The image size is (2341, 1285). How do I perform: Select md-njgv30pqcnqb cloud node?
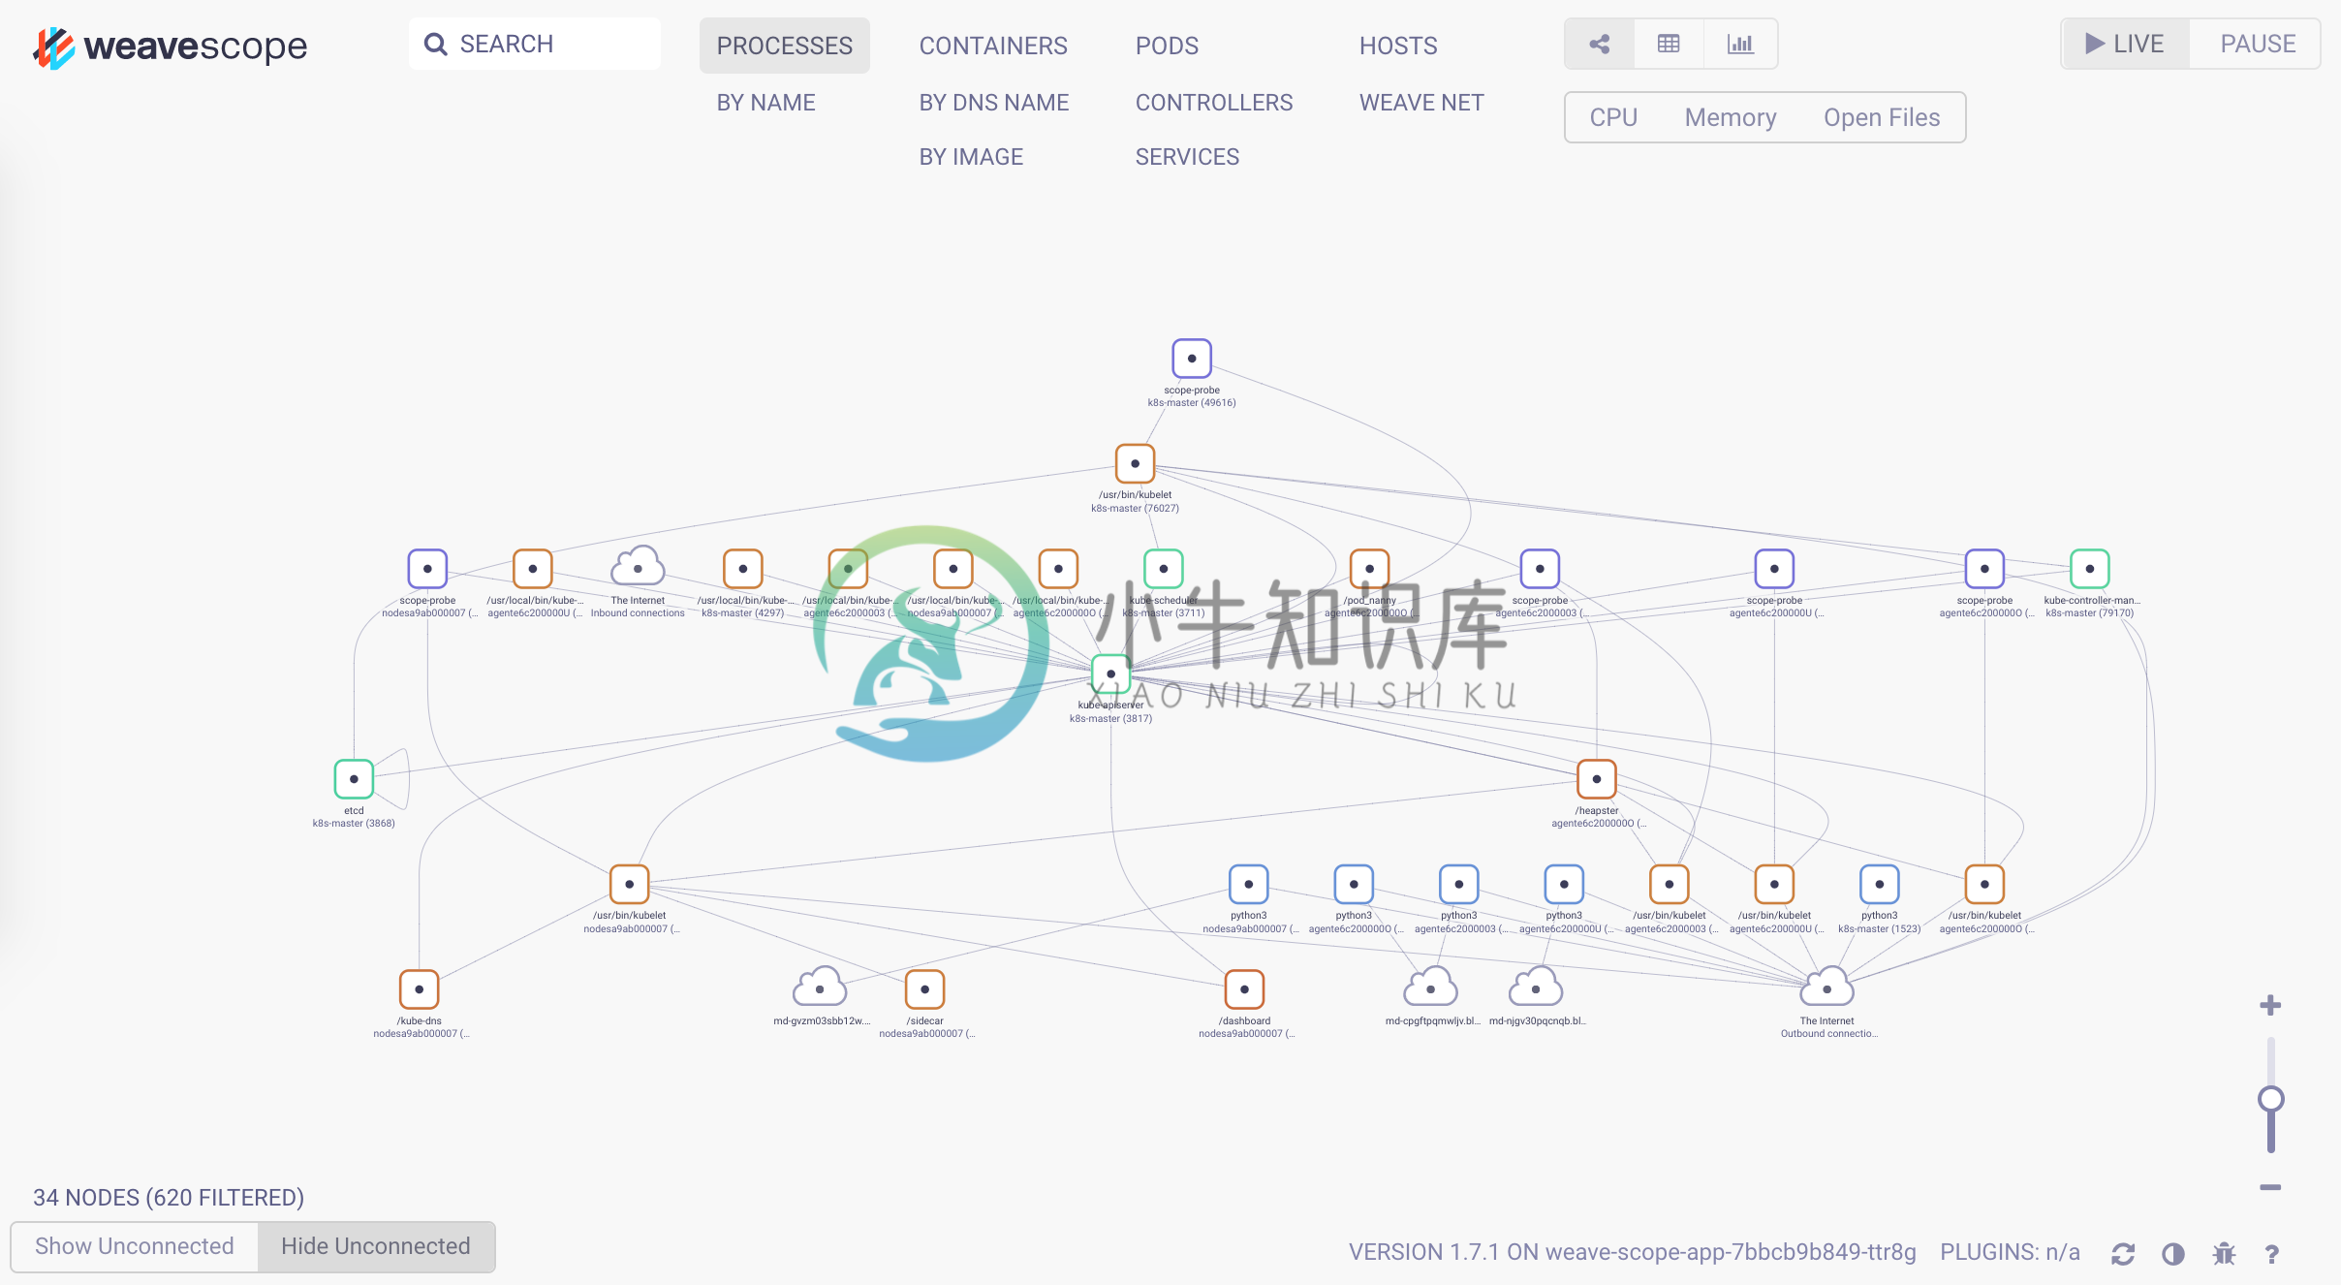[1536, 987]
